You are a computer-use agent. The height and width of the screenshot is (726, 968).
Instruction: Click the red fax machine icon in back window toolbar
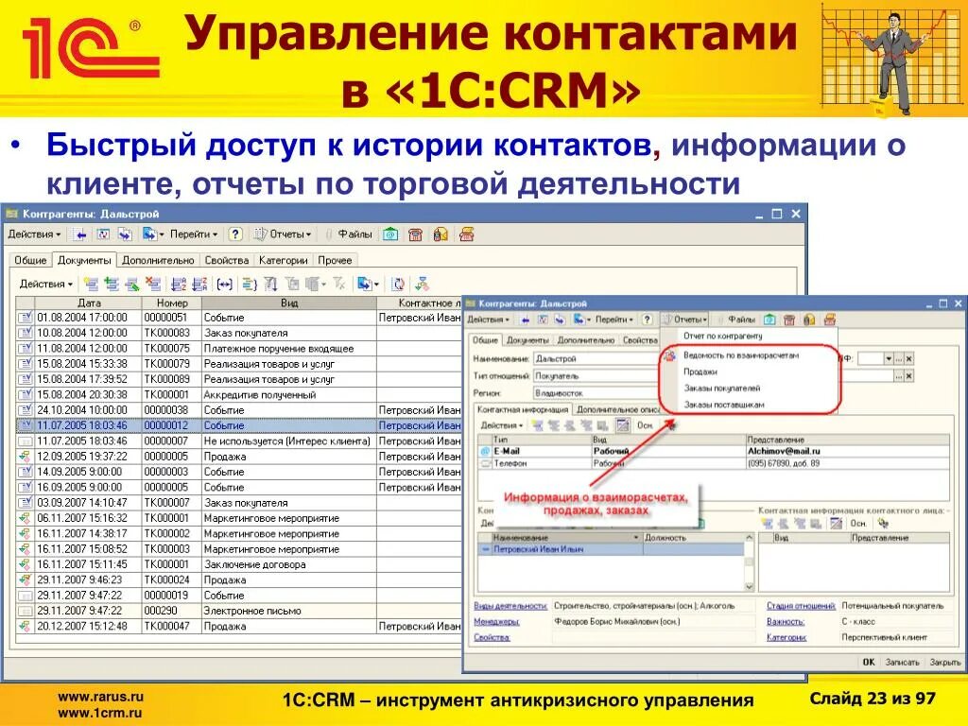point(466,234)
